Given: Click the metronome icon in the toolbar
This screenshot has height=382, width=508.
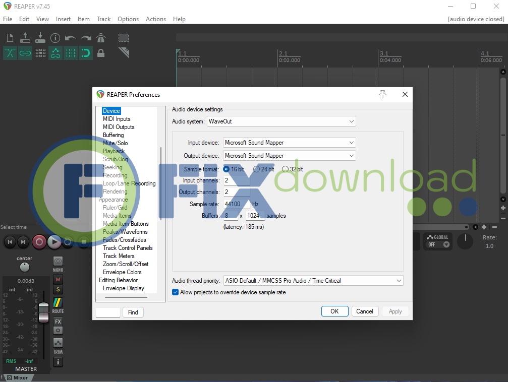Looking at the screenshot, I should click(x=101, y=38).
